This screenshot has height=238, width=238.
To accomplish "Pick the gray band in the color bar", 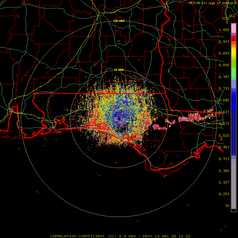I will tap(234, 184).
